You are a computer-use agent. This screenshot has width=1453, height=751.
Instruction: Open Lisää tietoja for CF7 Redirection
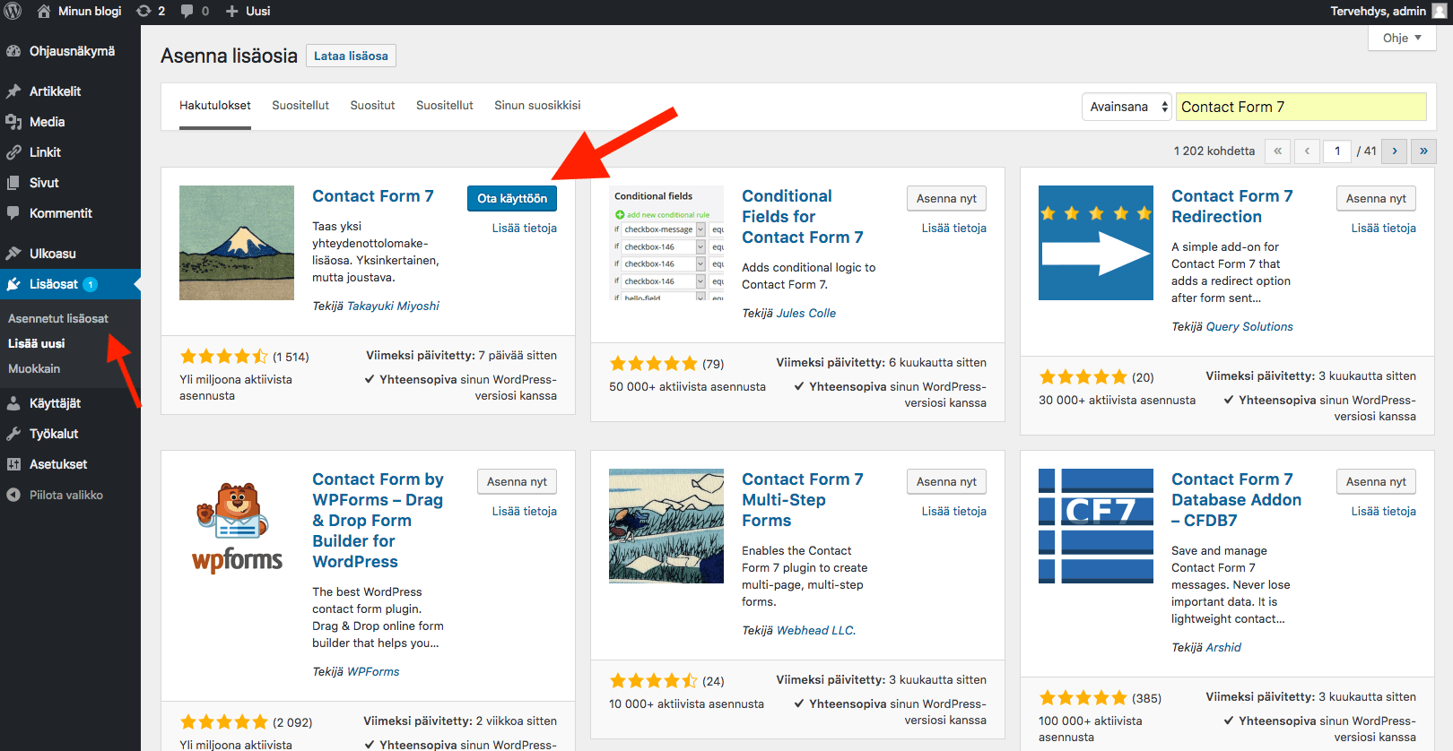tap(1384, 228)
